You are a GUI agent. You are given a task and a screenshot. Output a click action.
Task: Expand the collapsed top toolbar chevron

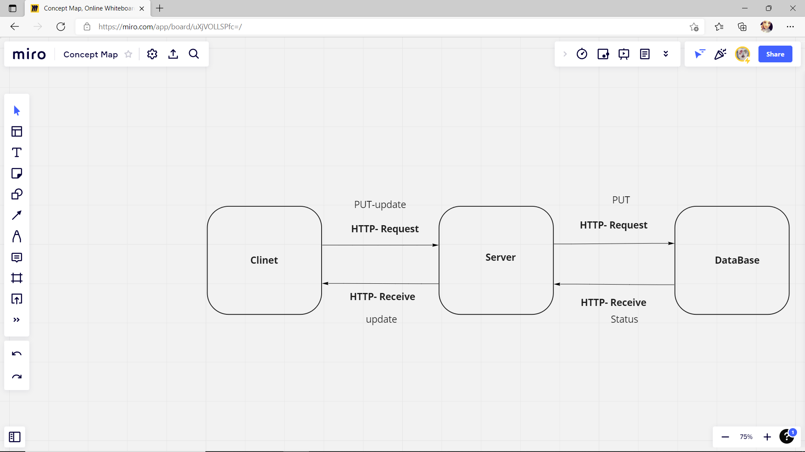pos(565,54)
